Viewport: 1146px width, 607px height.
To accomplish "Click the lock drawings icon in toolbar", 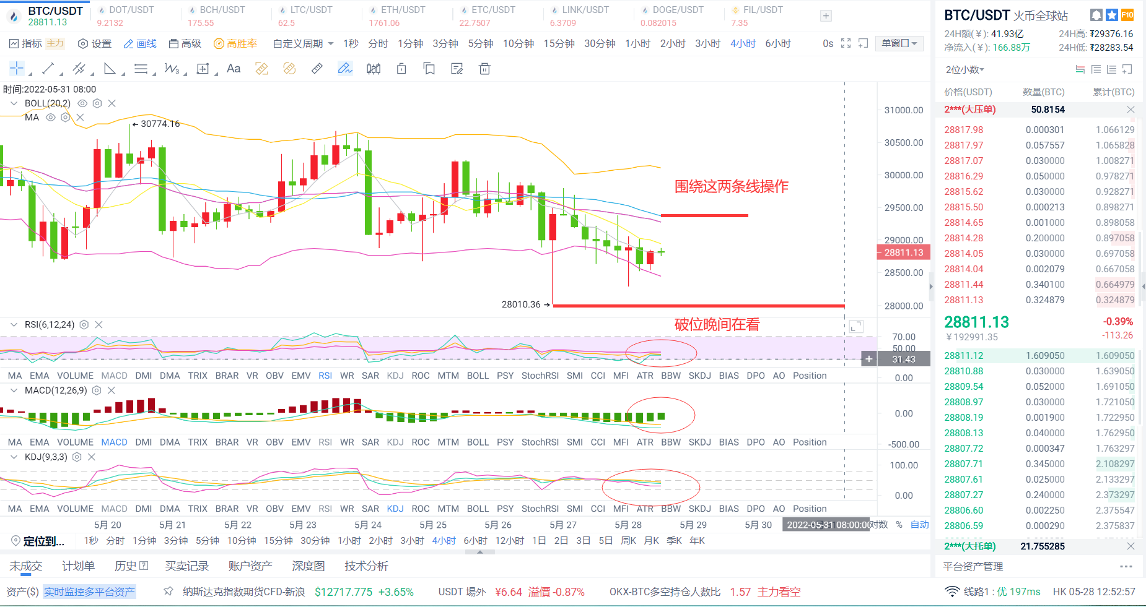I will coord(401,69).
